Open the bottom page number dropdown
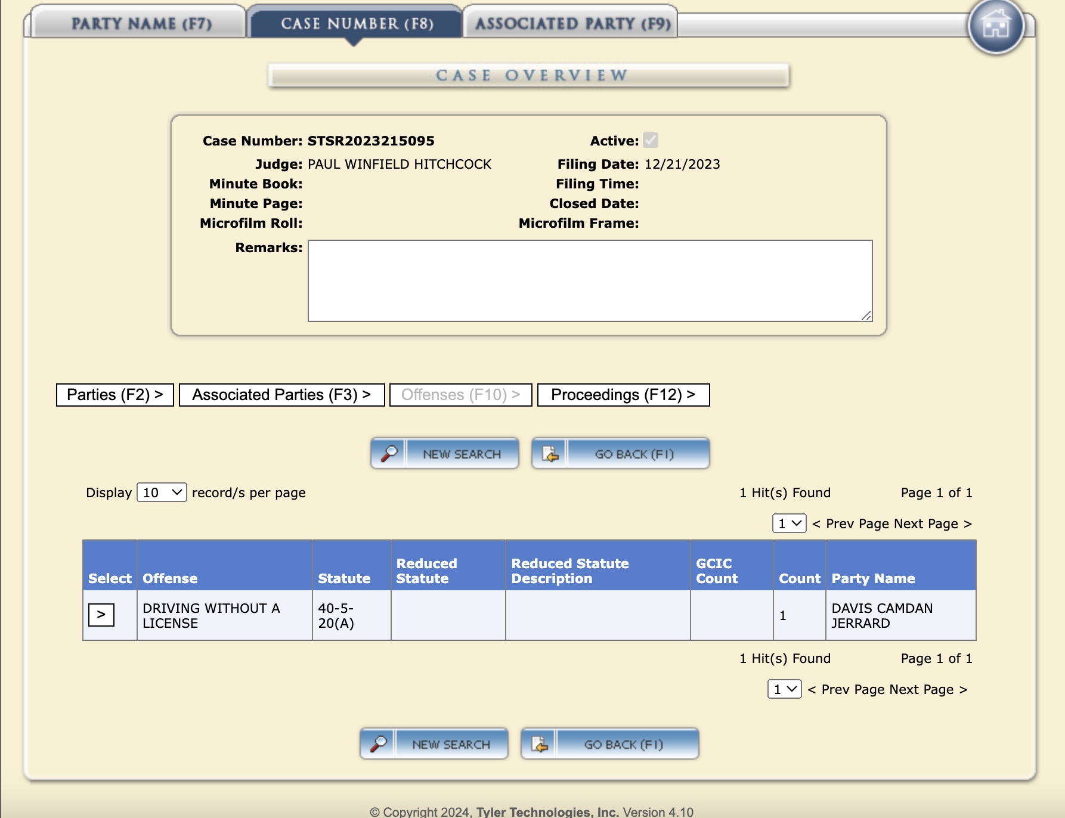This screenshot has width=1065, height=818. [x=784, y=689]
